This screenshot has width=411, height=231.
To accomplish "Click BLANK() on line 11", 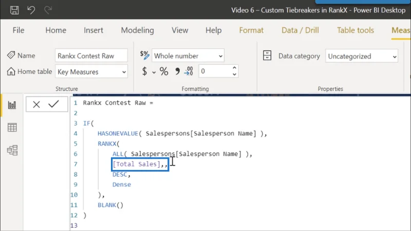I will tap(110, 205).
